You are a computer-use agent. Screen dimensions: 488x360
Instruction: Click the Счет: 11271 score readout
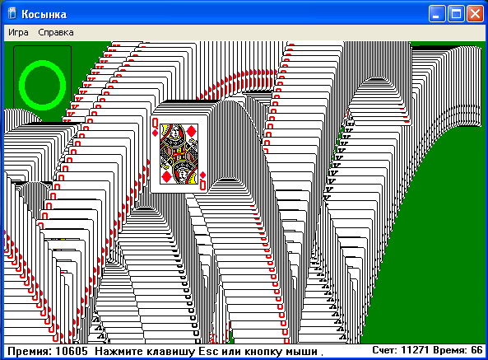(401, 350)
